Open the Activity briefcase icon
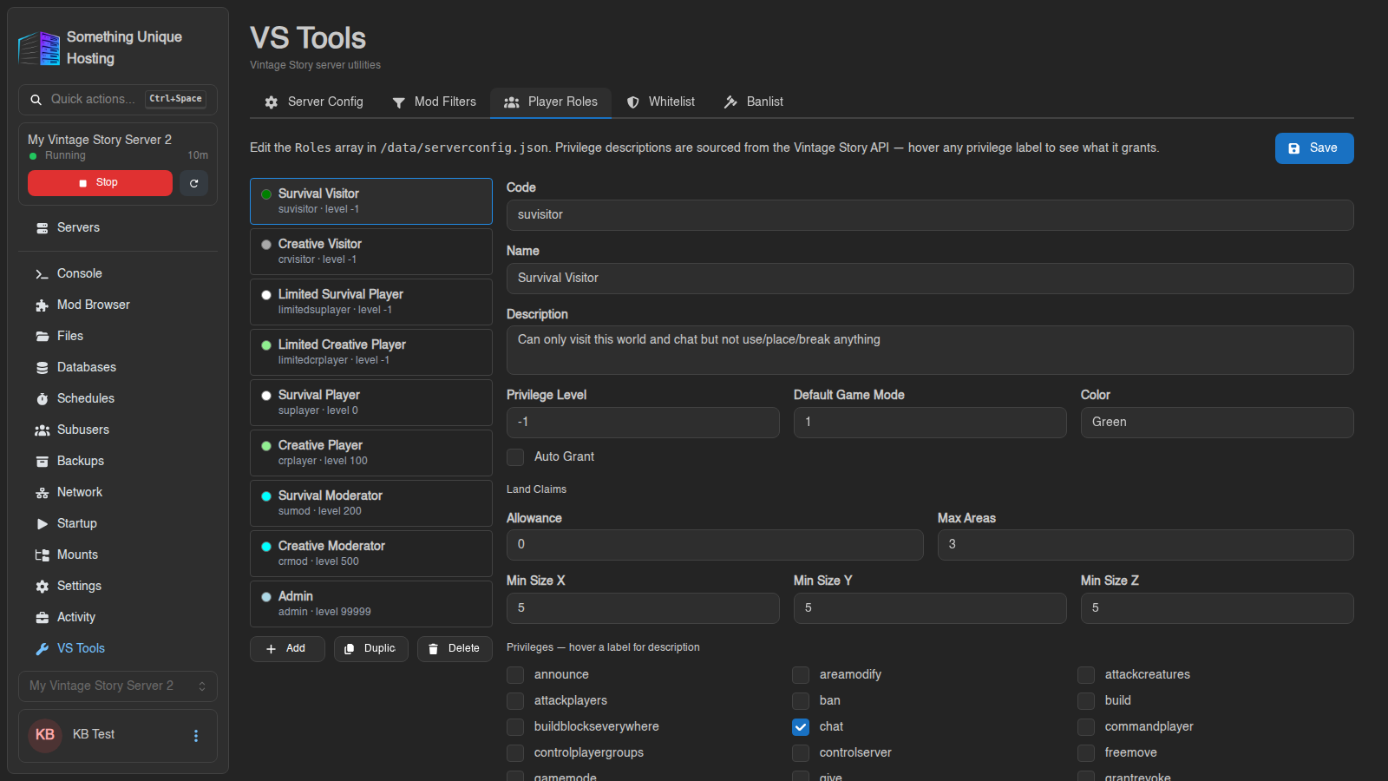 [x=42, y=618]
